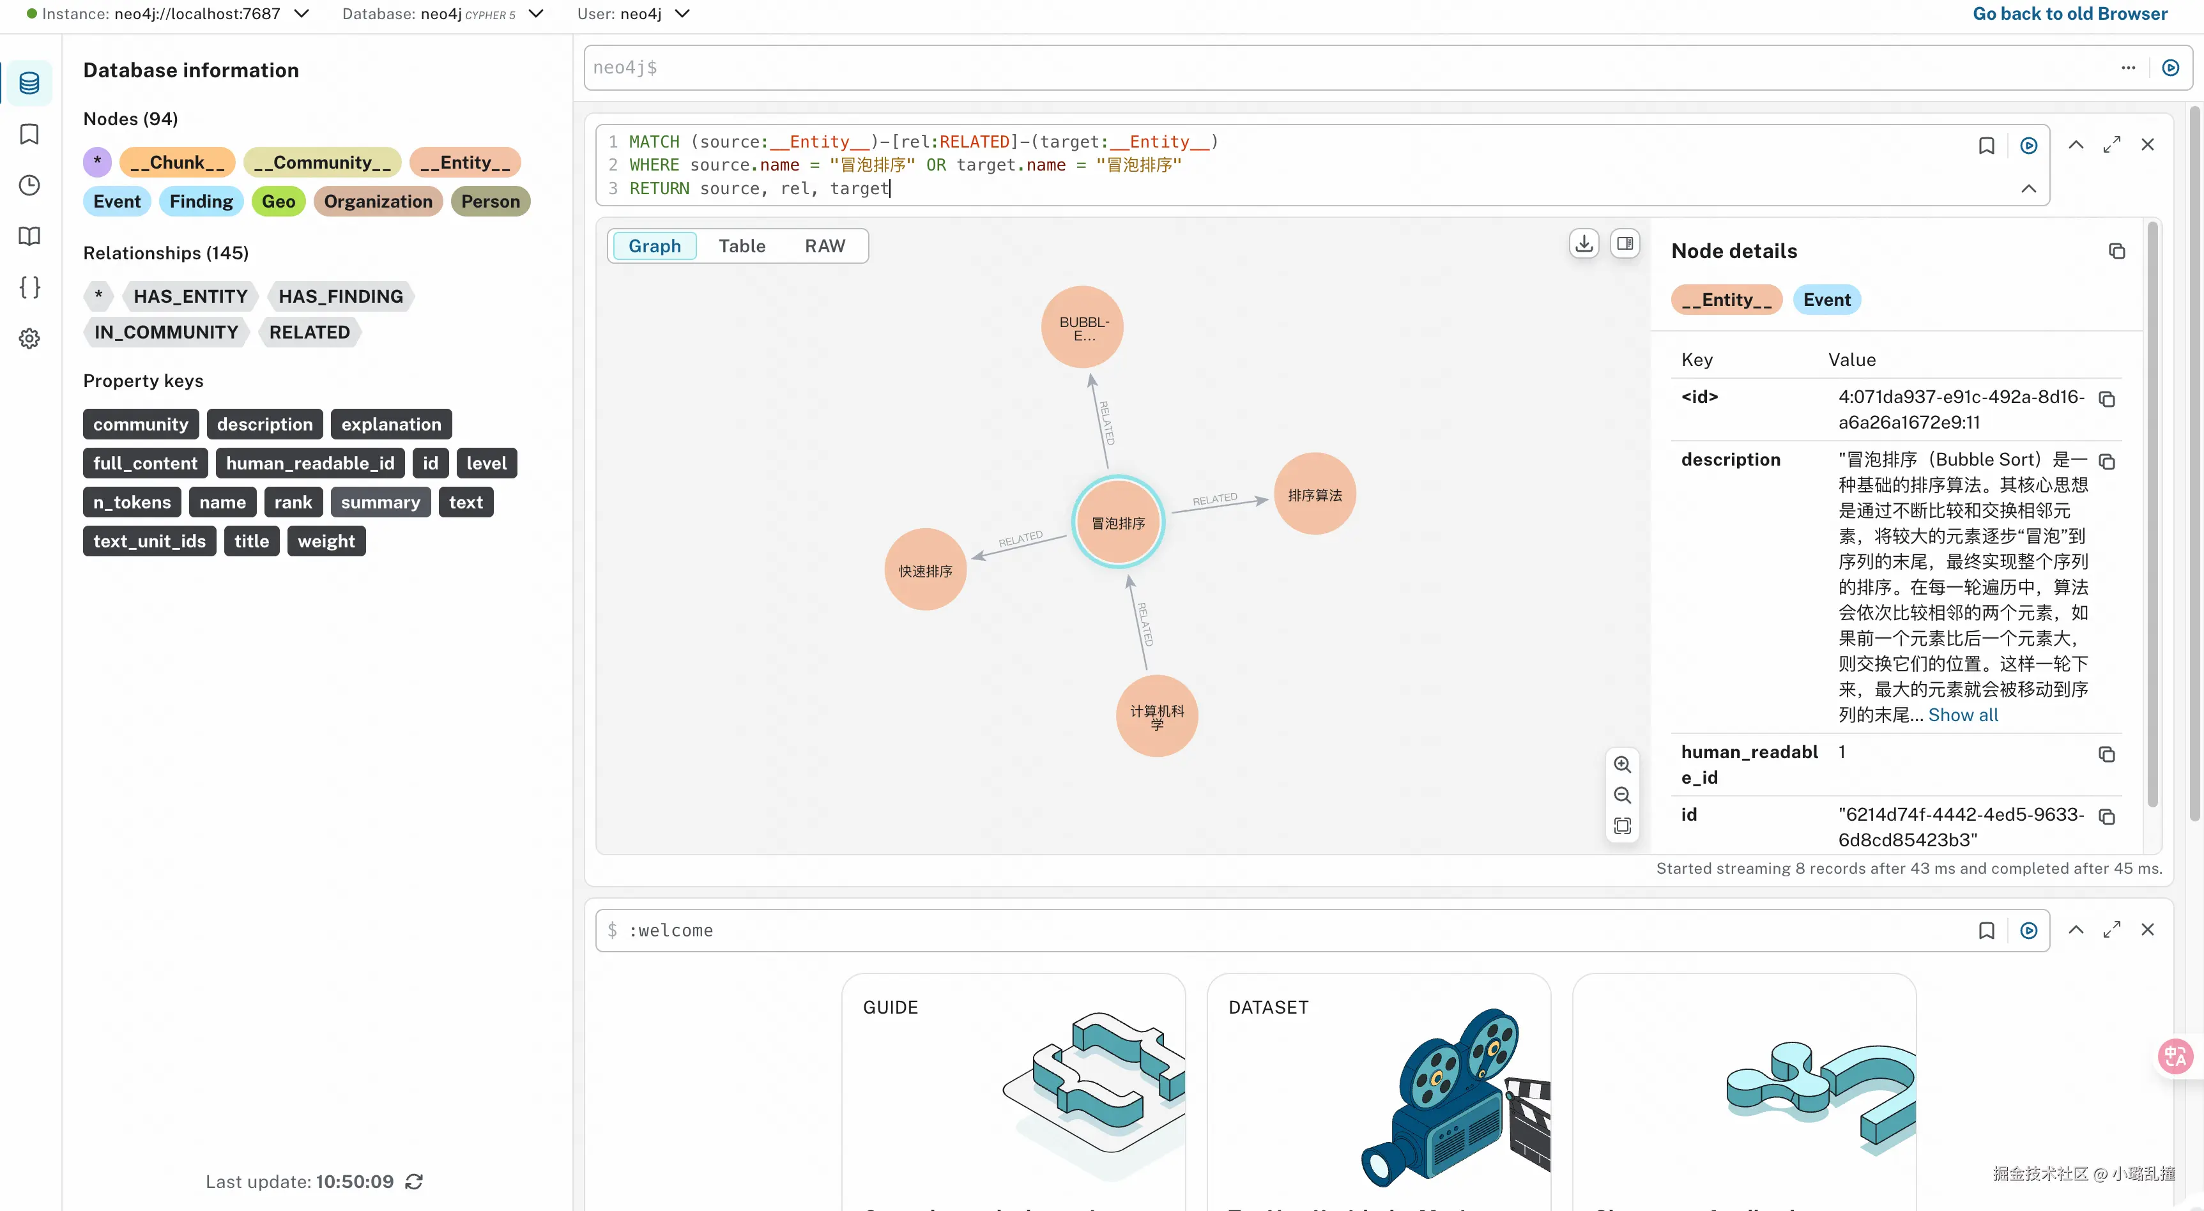
Task: Click the neo4j$ query input field
Action: tap(1283, 68)
